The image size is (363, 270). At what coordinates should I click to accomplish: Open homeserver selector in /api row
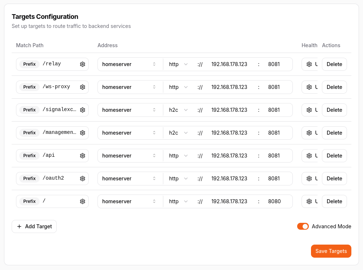(x=129, y=156)
